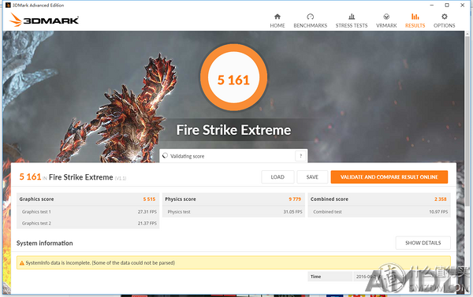
Task: Click the question mark help button
Action: pos(300,156)
